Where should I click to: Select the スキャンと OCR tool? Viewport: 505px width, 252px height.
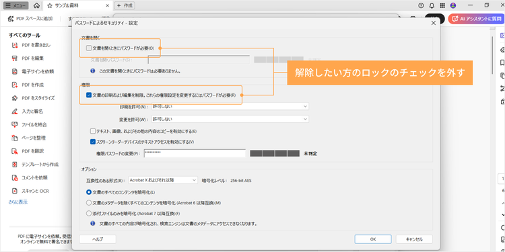tap(31, 191)
